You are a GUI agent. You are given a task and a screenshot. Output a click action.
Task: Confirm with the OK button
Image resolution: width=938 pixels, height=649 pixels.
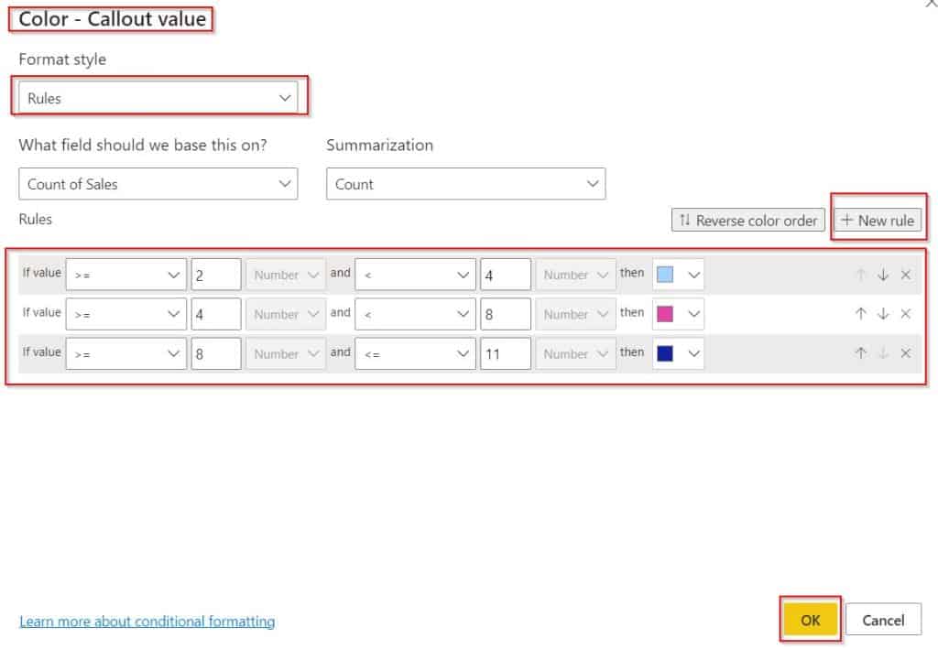click(x=811, y=620)
